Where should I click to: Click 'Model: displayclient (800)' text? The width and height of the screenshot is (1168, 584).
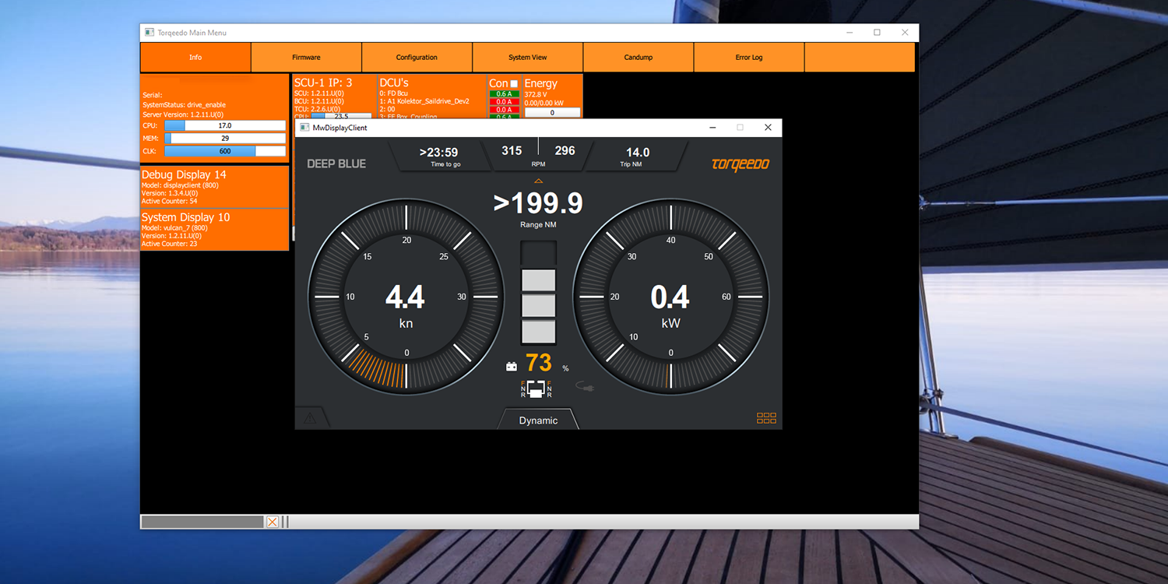[179, 185]
